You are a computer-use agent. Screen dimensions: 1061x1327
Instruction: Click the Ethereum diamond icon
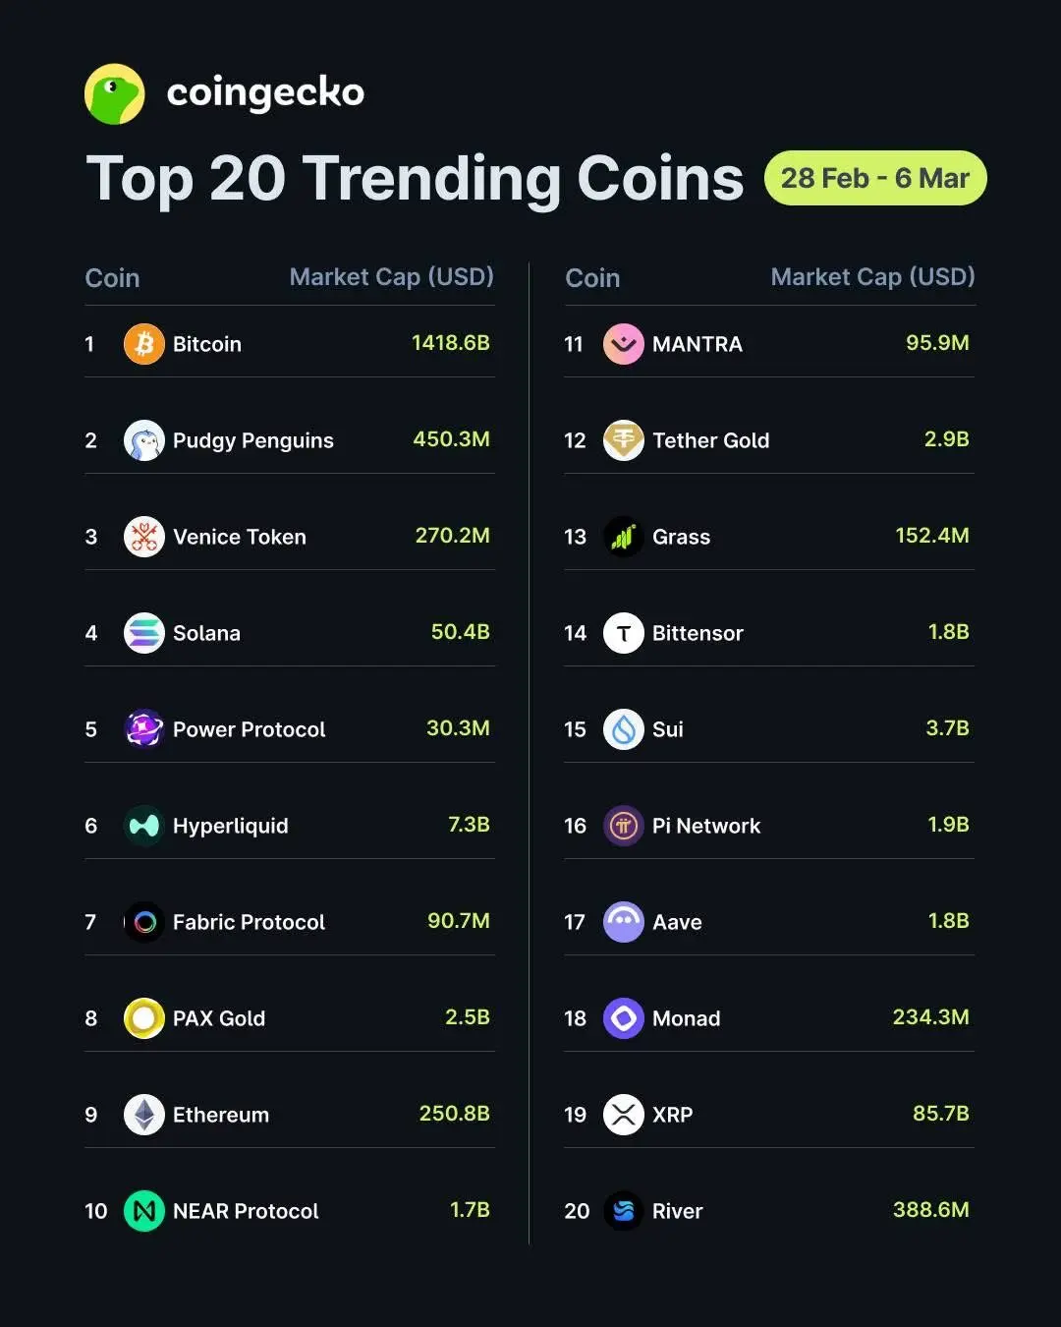tap(144, 1115)
